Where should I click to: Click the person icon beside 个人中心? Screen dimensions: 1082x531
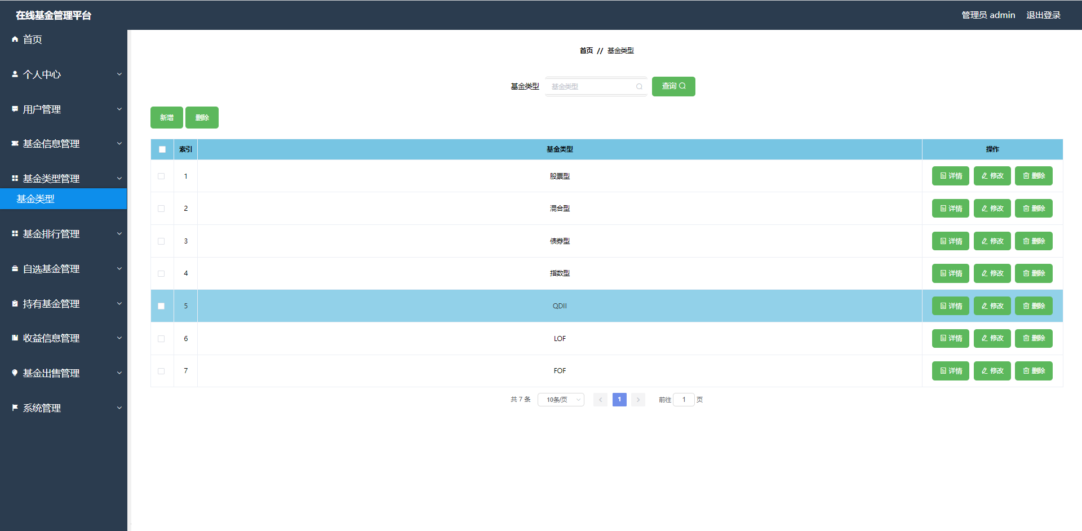[x=15, y=74]
